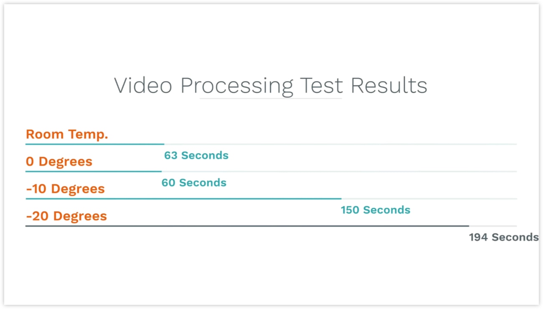The width and height of the screenshot is (543, 309).
Task: Click the light gray unfilled track of 0 Degrees bar
Action: tap(339, 171)
